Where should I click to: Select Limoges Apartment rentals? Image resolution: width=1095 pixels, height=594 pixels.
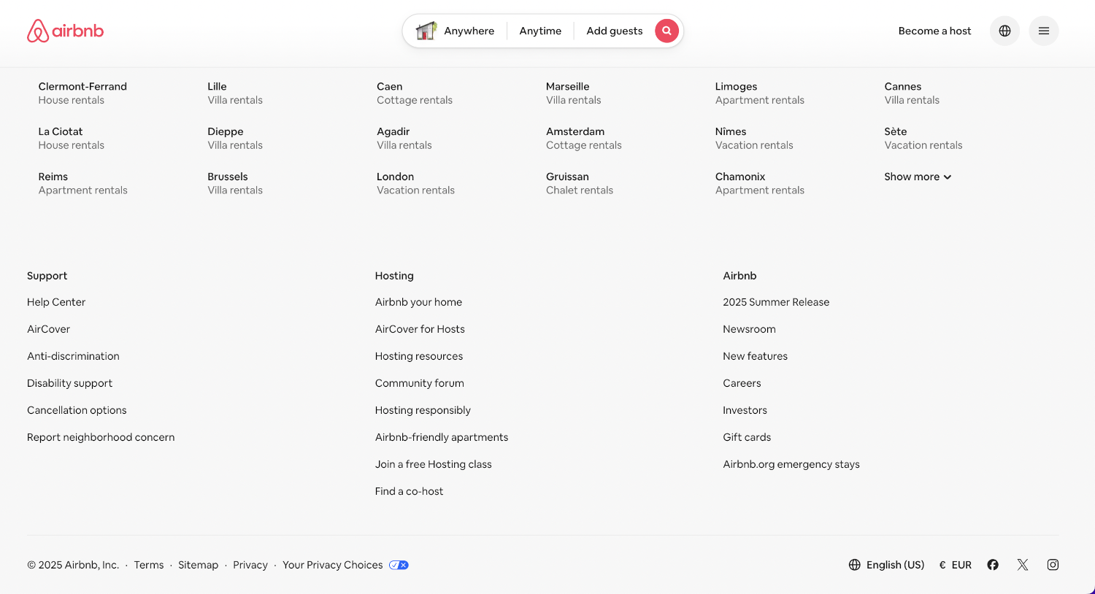760,93
